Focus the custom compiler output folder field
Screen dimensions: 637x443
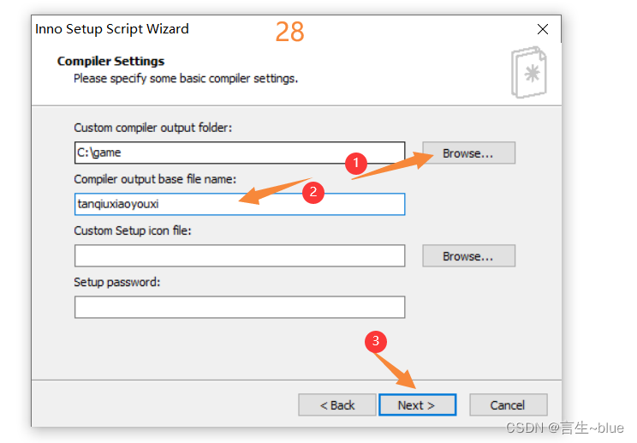click(x=240, y=153)
